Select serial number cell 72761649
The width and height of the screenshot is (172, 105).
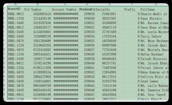point(110,50)
